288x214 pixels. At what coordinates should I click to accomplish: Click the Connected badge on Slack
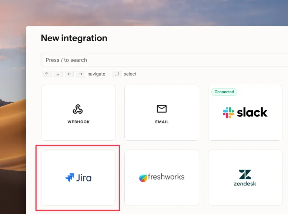pos(224,92)
